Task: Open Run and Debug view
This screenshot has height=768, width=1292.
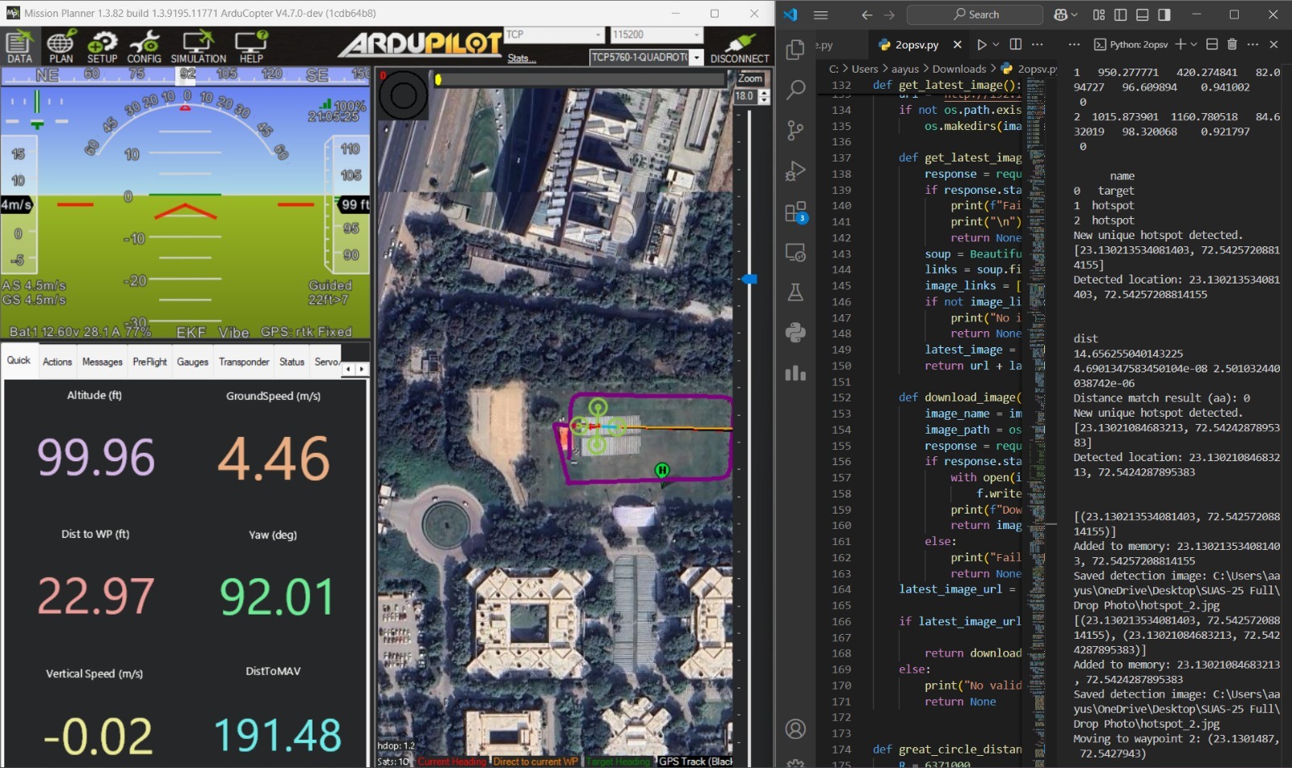Action: (795, 170)
